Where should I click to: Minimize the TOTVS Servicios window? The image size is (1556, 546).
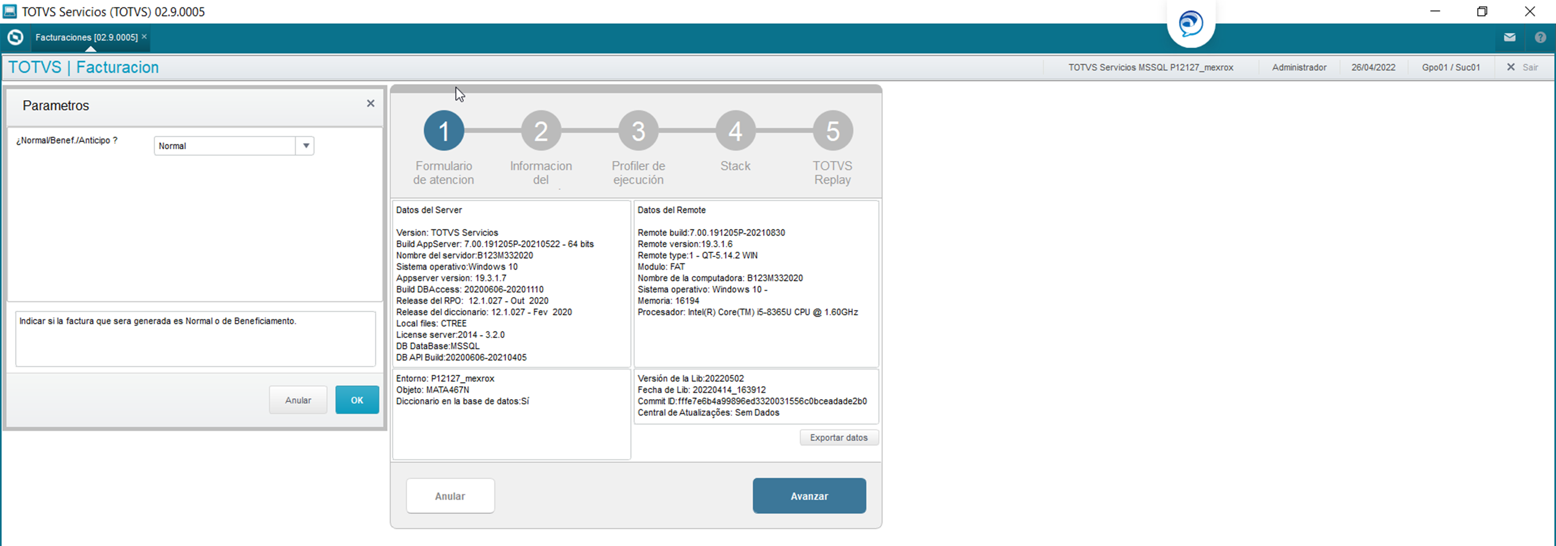[x=1435, y=11]
